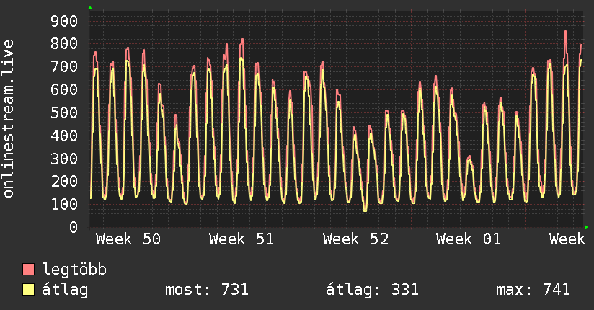
Task: Click the 'átlag: 331' statistic value
Action: pyautogui.click(x=373, y=290)
